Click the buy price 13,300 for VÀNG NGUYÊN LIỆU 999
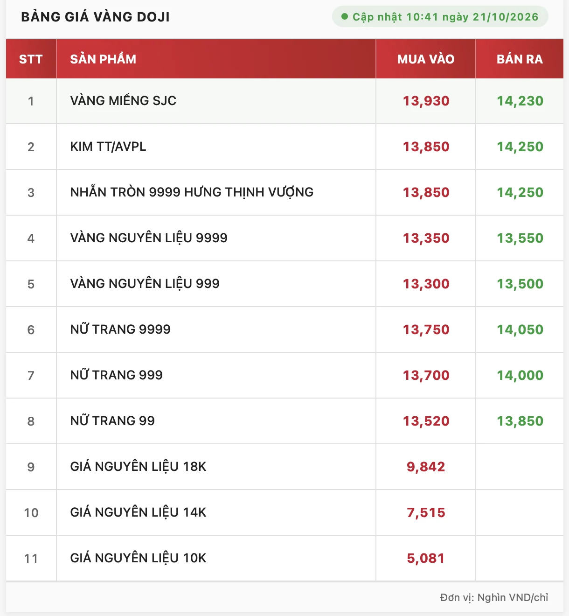The height and width of the screenshot is (616, 569). [x=426, y=284]
